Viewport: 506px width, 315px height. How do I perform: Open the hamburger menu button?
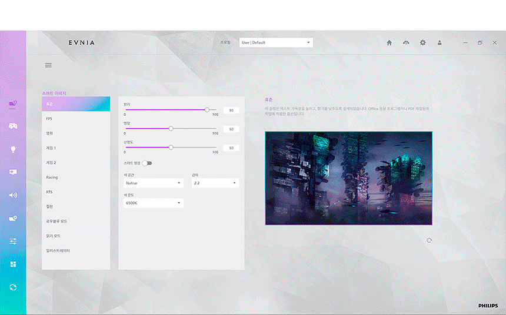point(48,65)
